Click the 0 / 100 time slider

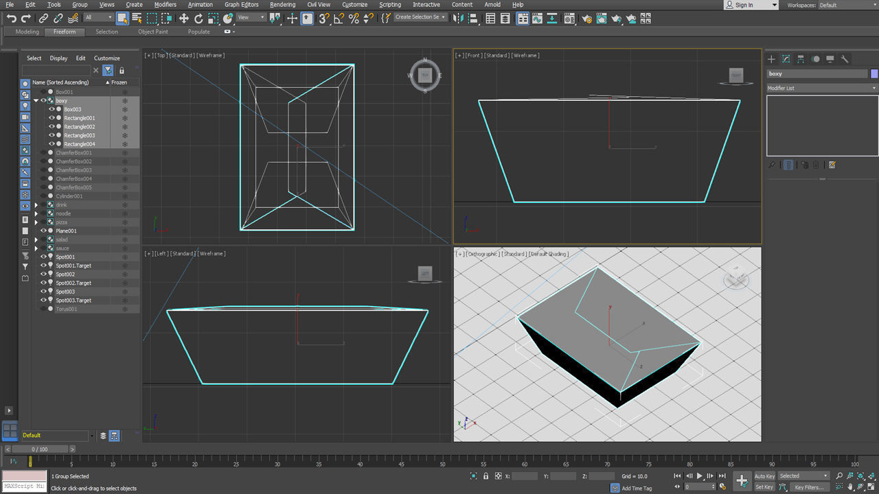point(40,449)
